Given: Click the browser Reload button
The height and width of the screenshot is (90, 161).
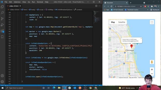Looking at the screenshot, I should (x=111, y=6).
